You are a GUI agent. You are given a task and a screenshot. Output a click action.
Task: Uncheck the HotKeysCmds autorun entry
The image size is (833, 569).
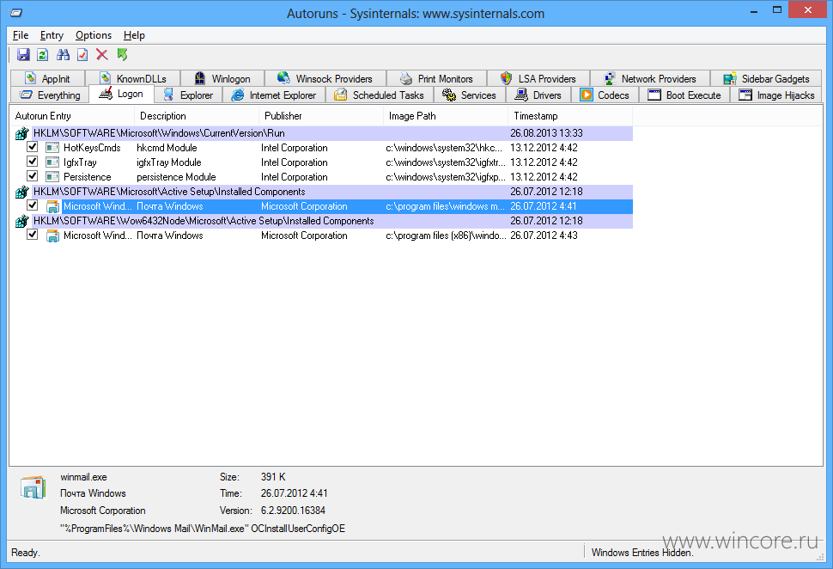33,147
